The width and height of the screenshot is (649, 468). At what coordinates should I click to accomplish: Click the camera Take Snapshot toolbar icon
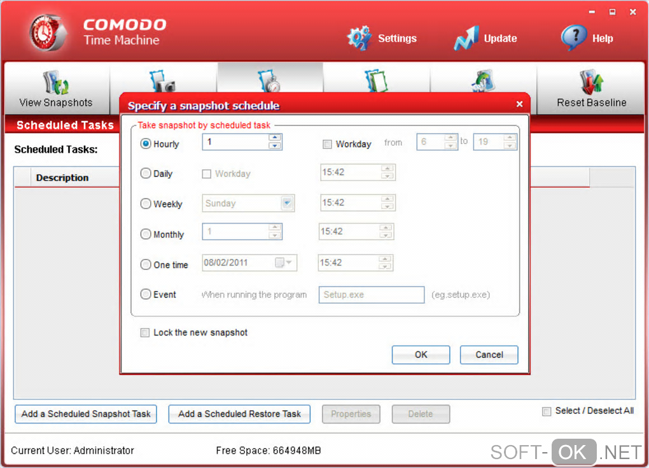162,81
